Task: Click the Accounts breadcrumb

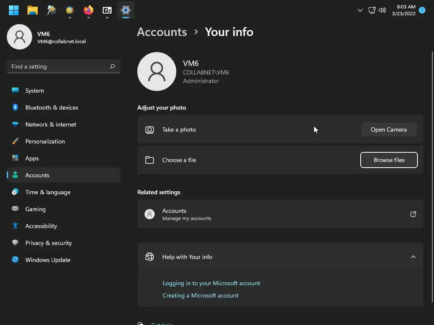Action: (x=162, y=32)
